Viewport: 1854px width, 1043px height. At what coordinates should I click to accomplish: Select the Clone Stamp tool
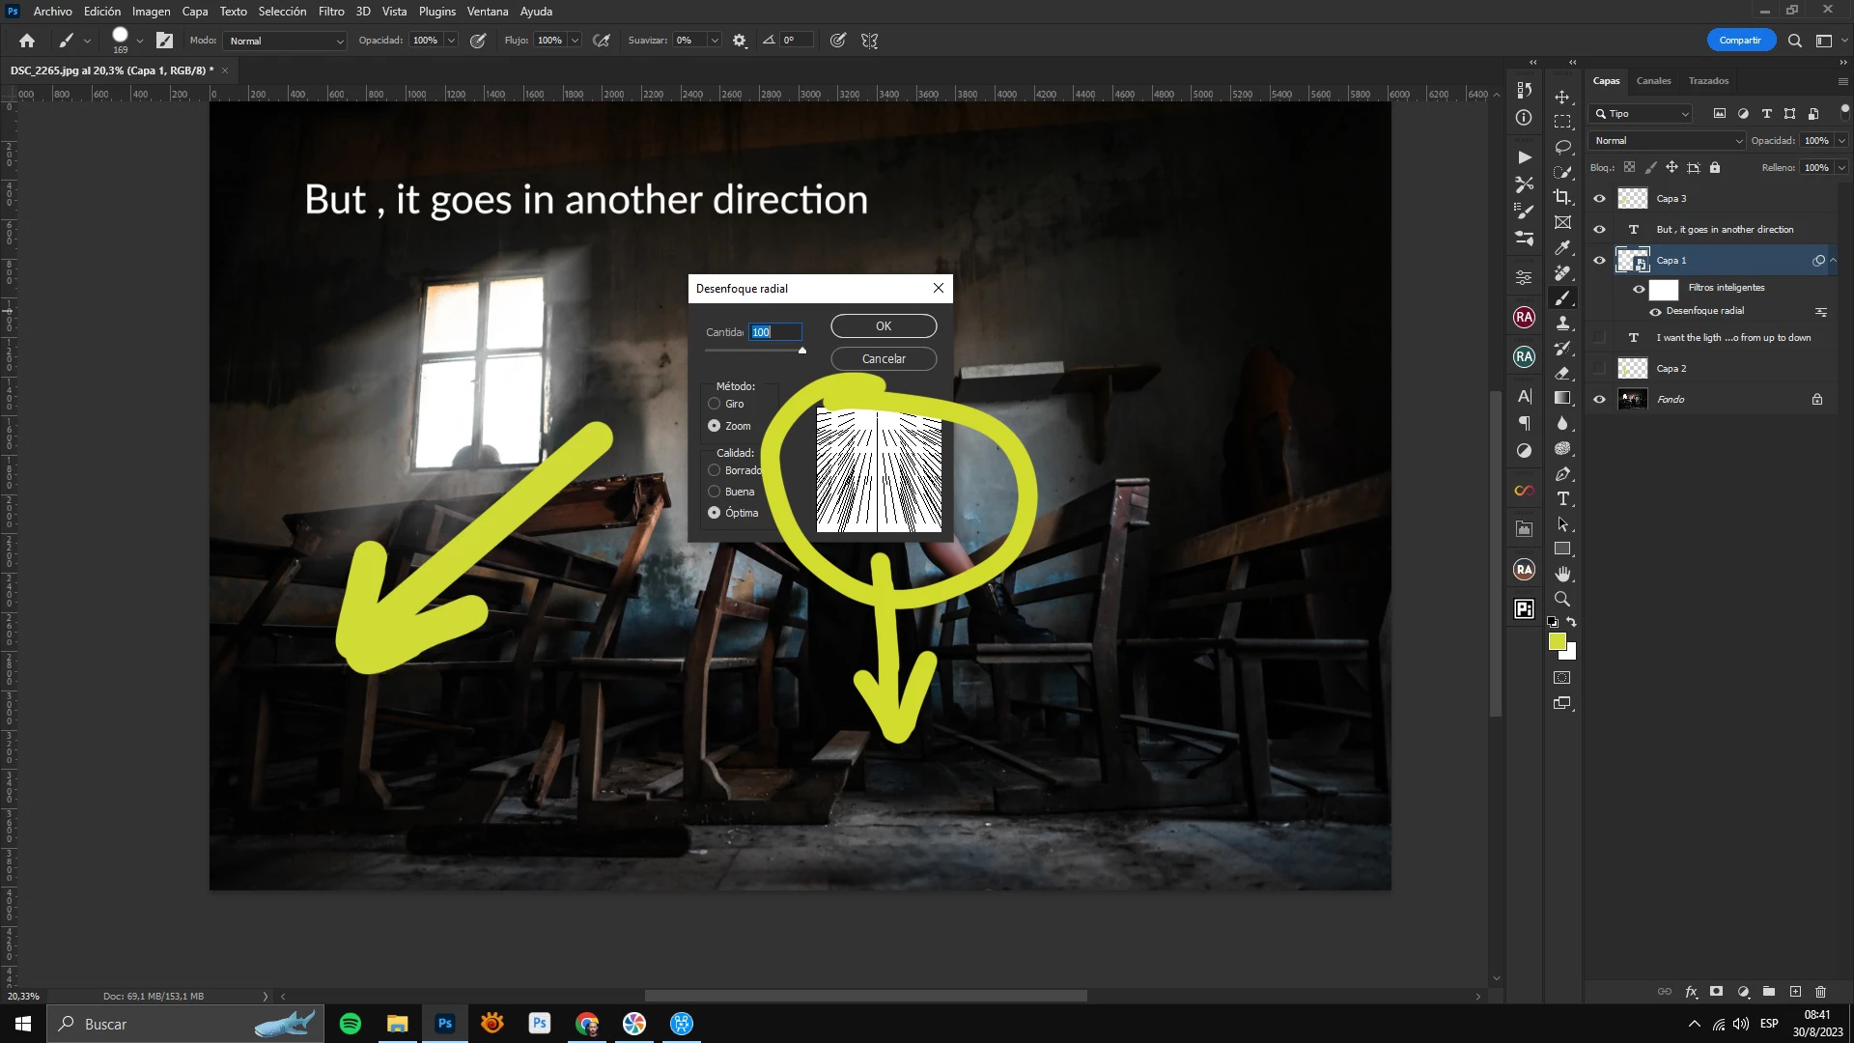(x=1561, y=323)
